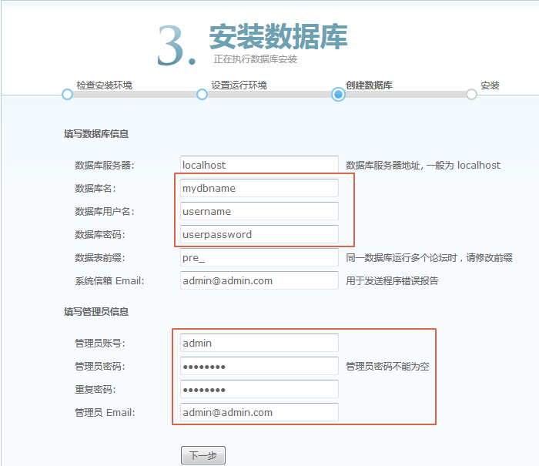This screenshot has height=466, width=539.
Task: Click the 重复密码: label
Action: click(x=95, y=389)
